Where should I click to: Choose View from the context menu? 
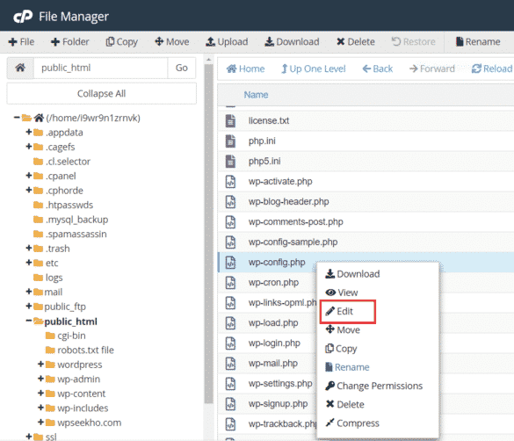342,293
